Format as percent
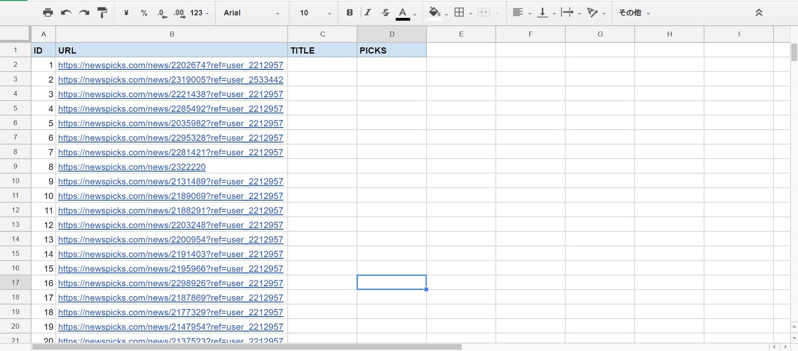 144,13
